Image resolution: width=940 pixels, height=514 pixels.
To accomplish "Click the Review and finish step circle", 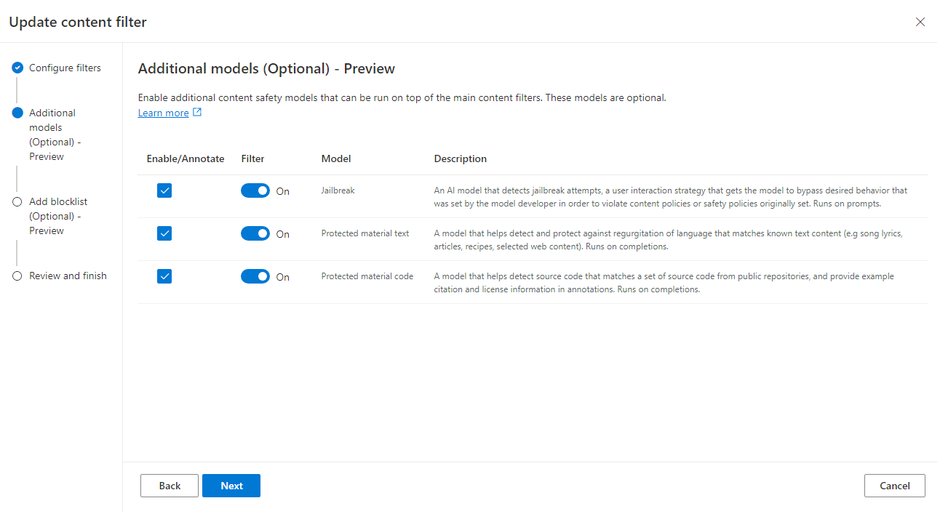I will pos(17,276).
